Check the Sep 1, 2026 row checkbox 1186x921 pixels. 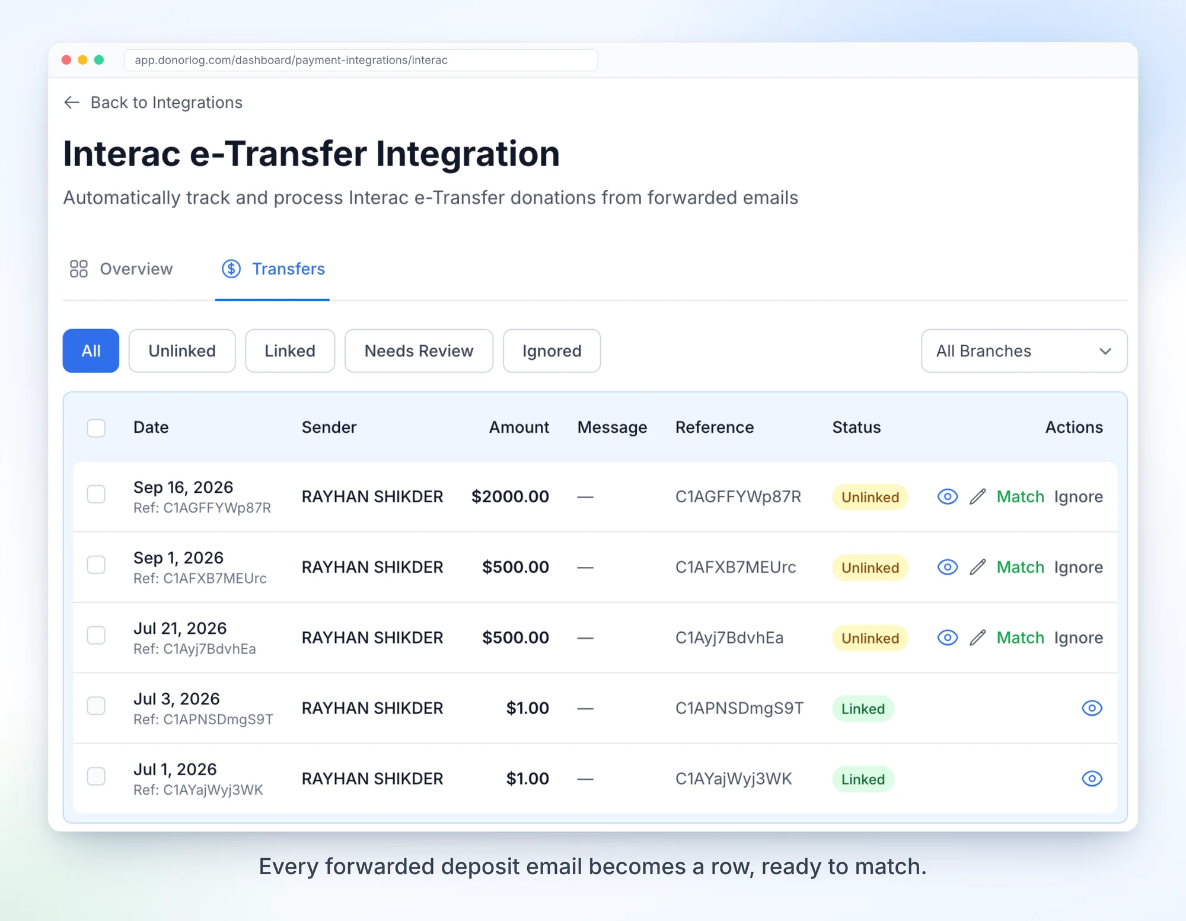(96, 565)
